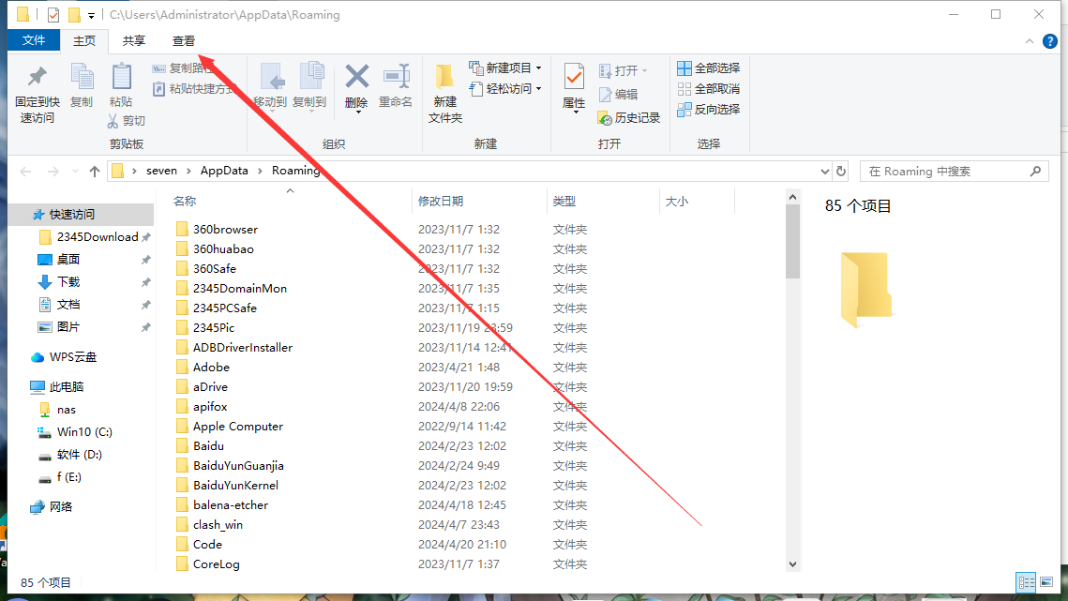This screenshot has width=1068, height=601.
Task: Open the File (文件) menu tab
Action: point(34,41)
